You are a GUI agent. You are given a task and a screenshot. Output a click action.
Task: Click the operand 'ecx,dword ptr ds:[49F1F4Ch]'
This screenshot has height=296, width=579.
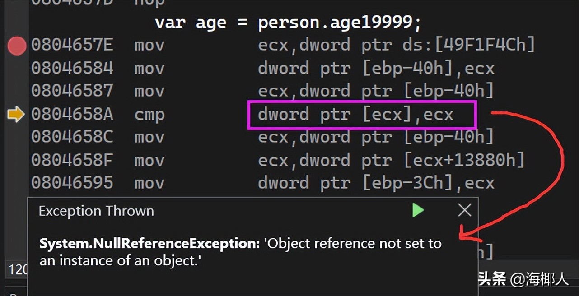coord(396,45)
